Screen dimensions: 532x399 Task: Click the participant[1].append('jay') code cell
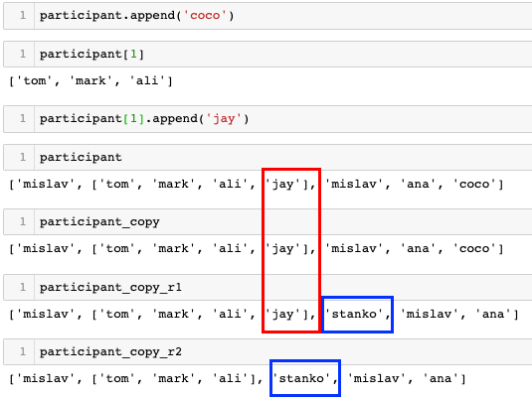pos(267,119)
